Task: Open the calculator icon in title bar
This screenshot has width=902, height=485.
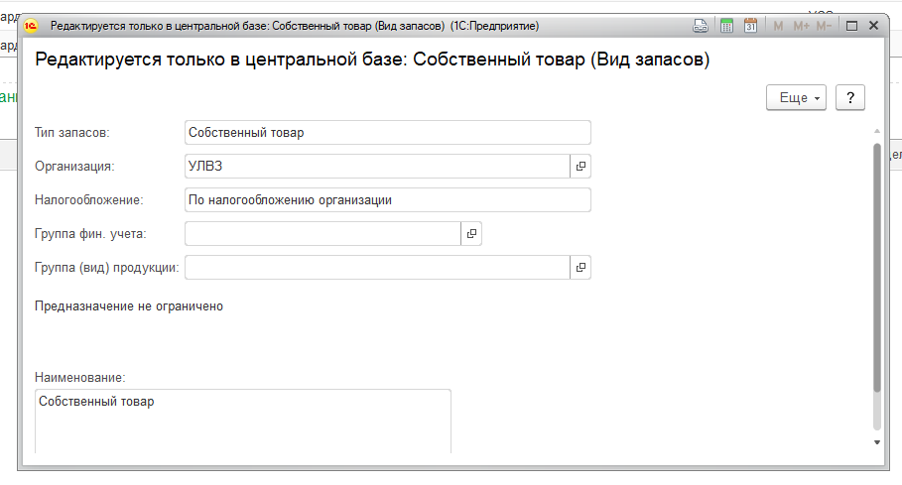Action: (x=726, y=26)
